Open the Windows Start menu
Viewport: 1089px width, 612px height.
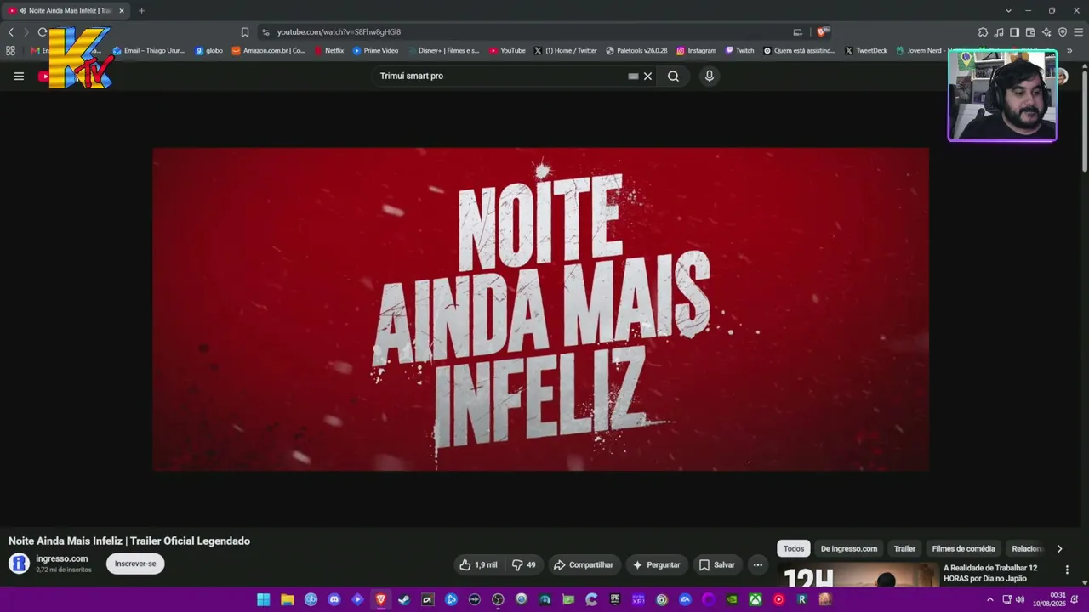[x=264, y=600]
